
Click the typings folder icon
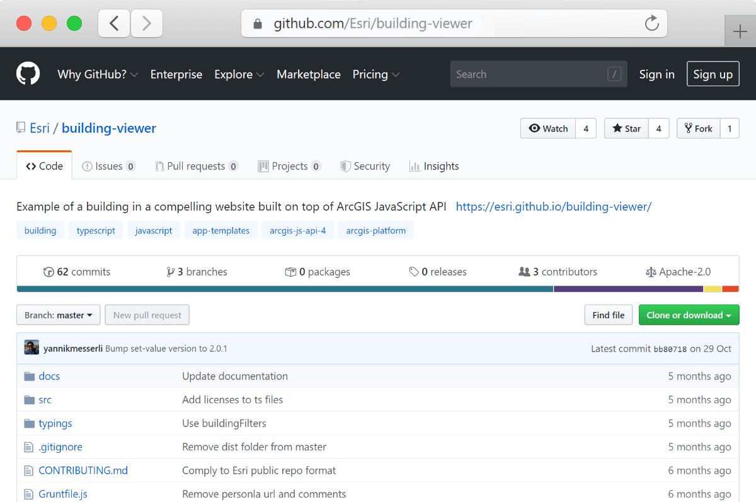[x=29, y=423]
